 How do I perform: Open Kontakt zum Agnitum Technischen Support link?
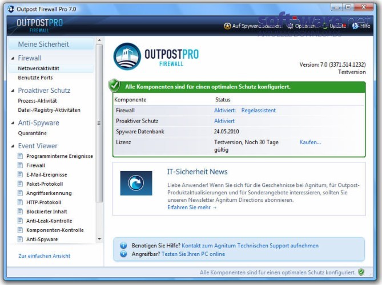tap(250, 246)
